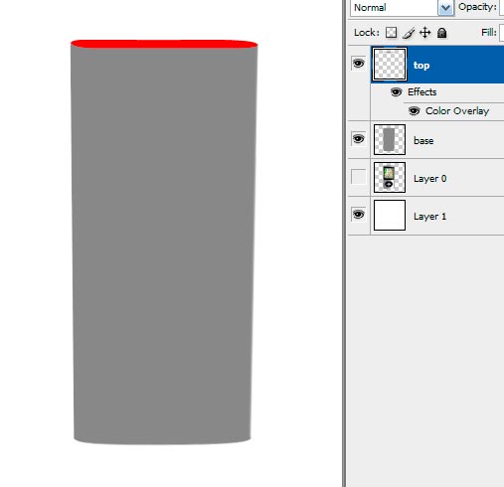Click the Layer 0 phone thumbnail
This screenshot has height=487, width=504.
(x=390, y=177)
